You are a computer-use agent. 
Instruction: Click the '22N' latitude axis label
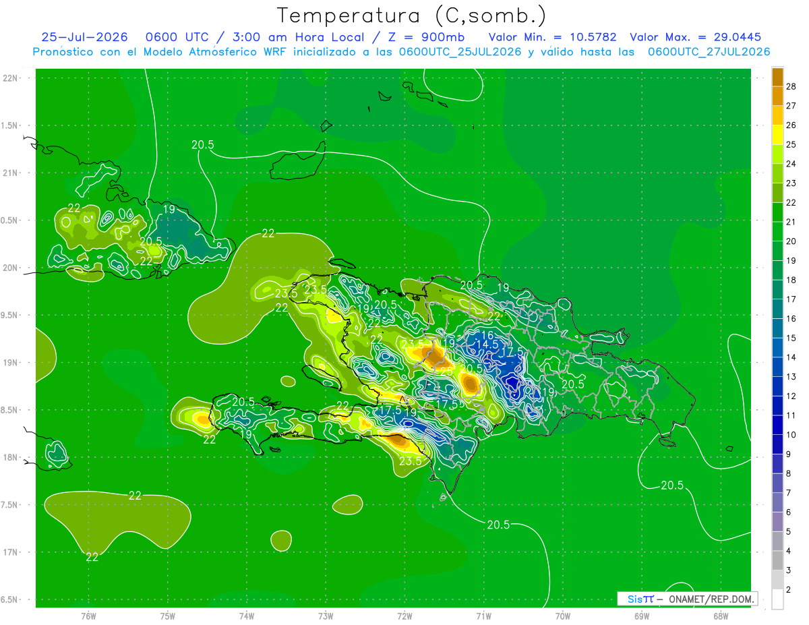(11, 78)
